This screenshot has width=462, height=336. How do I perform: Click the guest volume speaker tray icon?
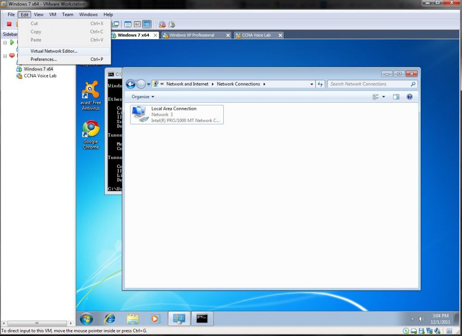(x=421, y=319)
